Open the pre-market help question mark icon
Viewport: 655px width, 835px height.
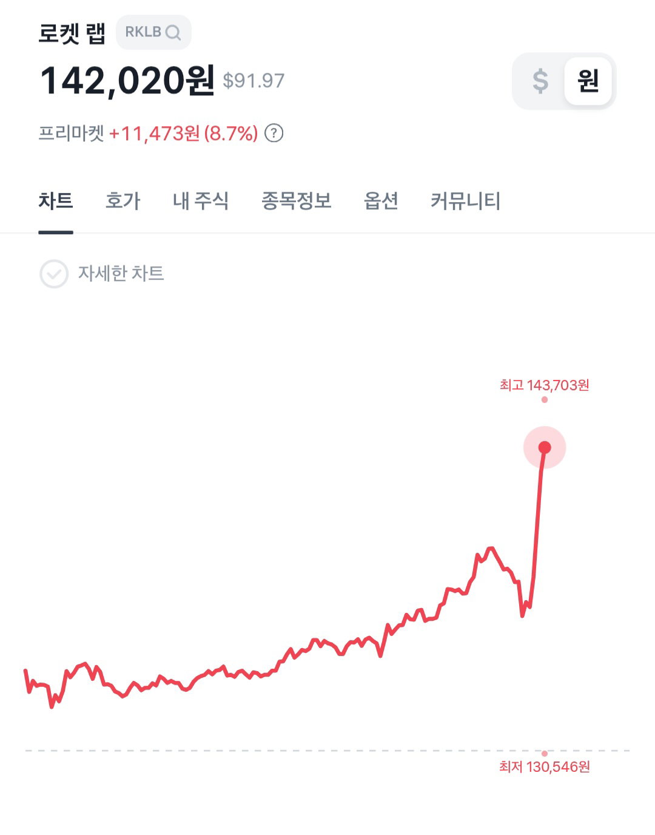pyautogui.click(x=274, y=133)
